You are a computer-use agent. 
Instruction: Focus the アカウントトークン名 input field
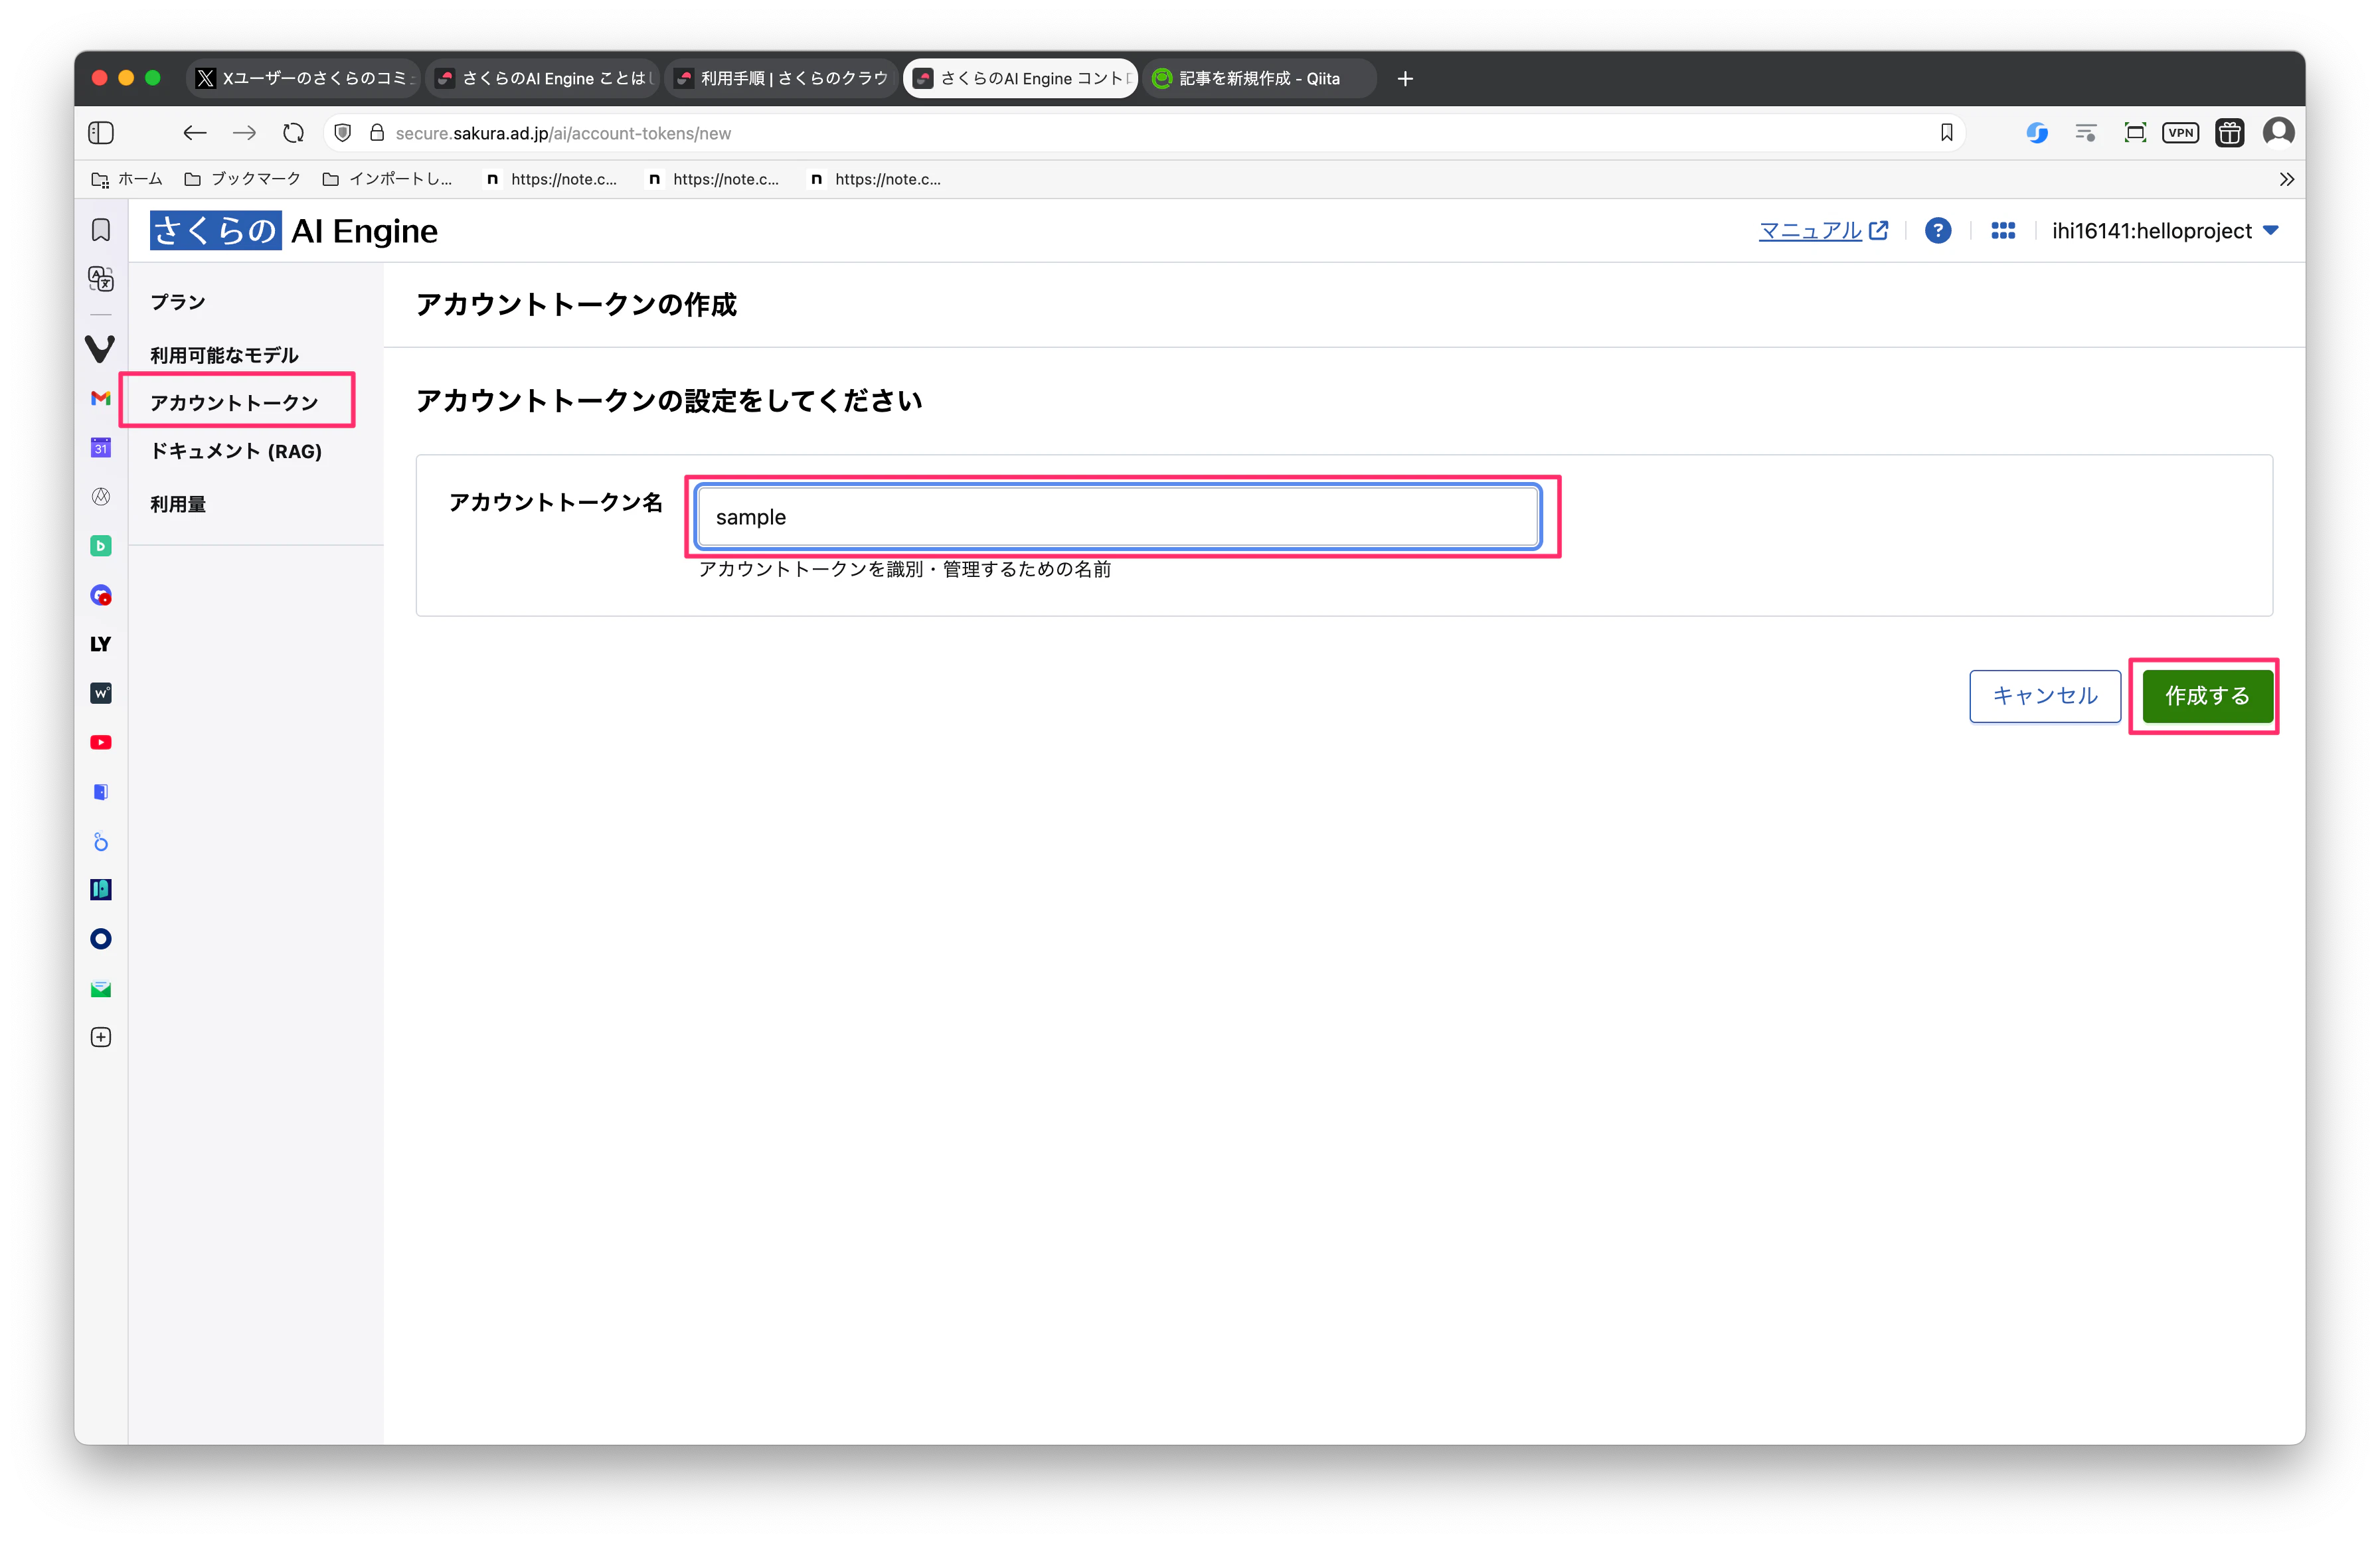(1118, 516)
